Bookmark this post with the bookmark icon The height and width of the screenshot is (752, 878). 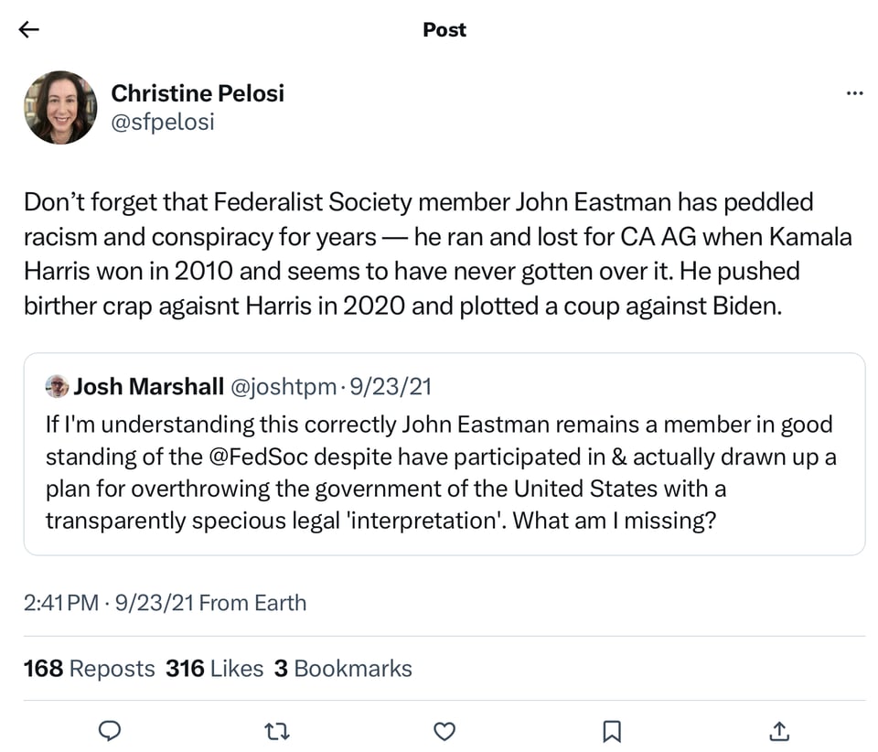tap(612, 730)
